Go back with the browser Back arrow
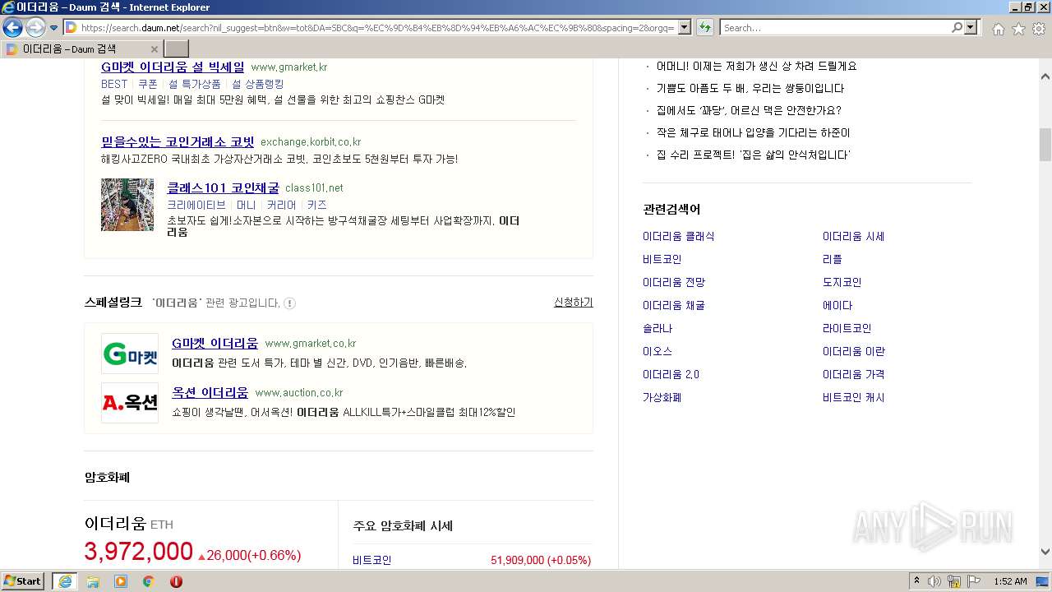Viewport: 1052px width, 592px height. (x=12, y=28)
